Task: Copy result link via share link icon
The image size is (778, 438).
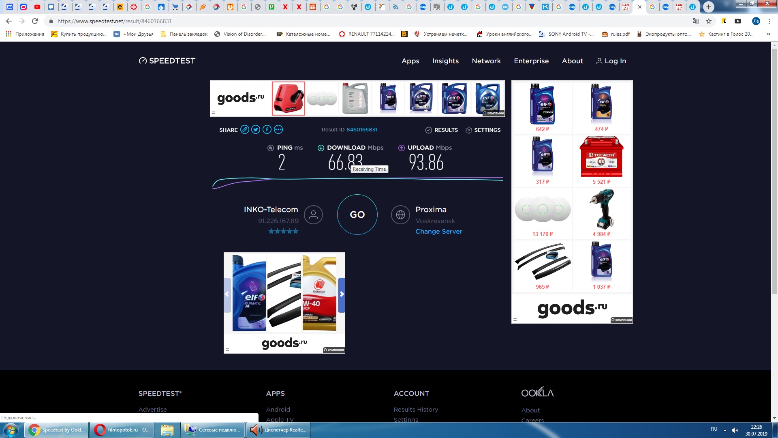Action: pyautogui.click(x=244, y=130)
